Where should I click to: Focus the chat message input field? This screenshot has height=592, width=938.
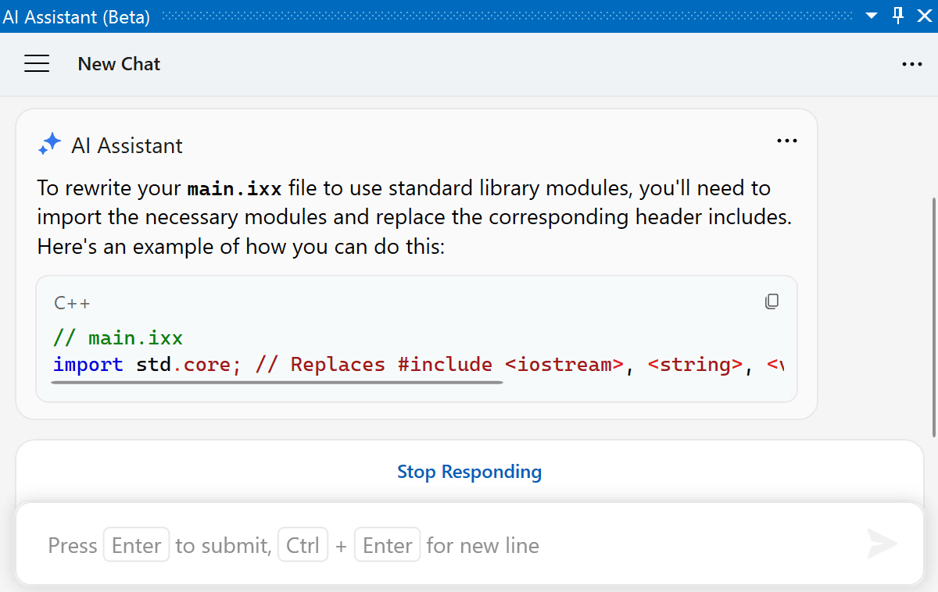click(x=453, y=545)
